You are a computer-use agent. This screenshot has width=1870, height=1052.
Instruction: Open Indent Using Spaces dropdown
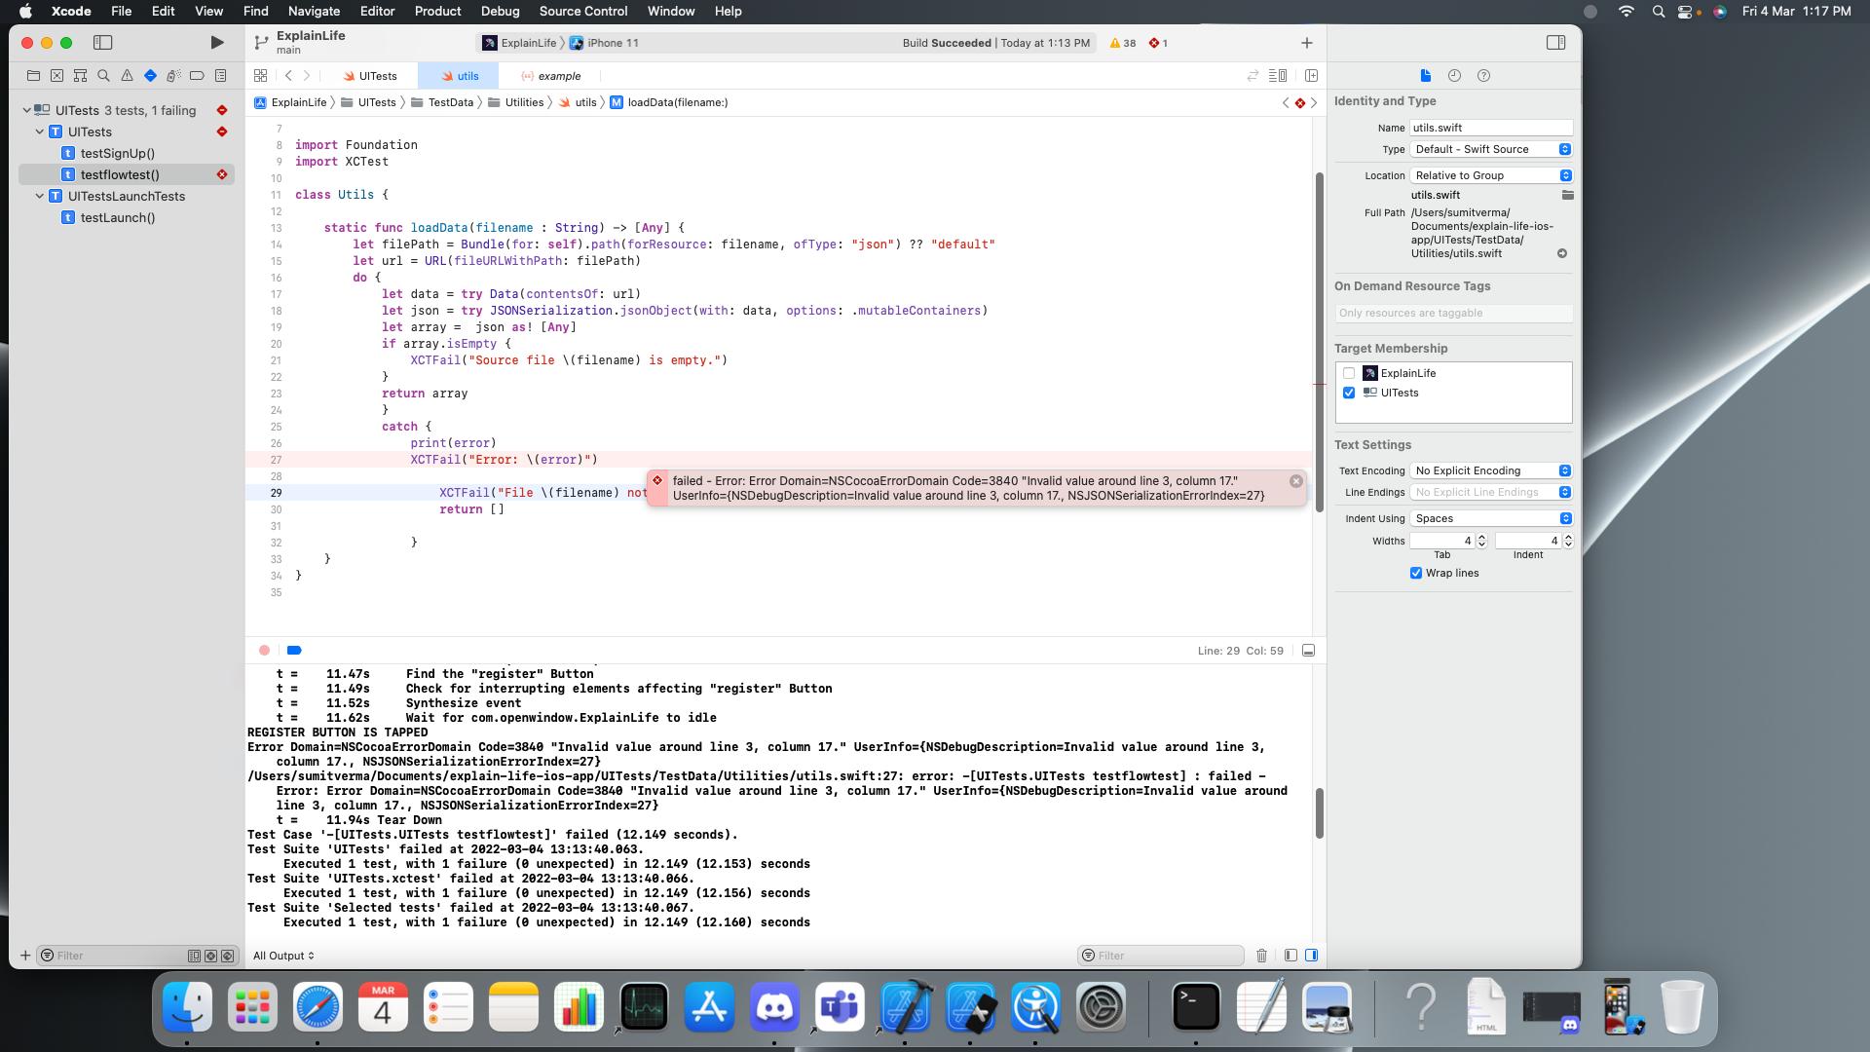pos(1490,518)
